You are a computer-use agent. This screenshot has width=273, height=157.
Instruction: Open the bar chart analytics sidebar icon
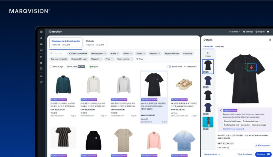41,44
